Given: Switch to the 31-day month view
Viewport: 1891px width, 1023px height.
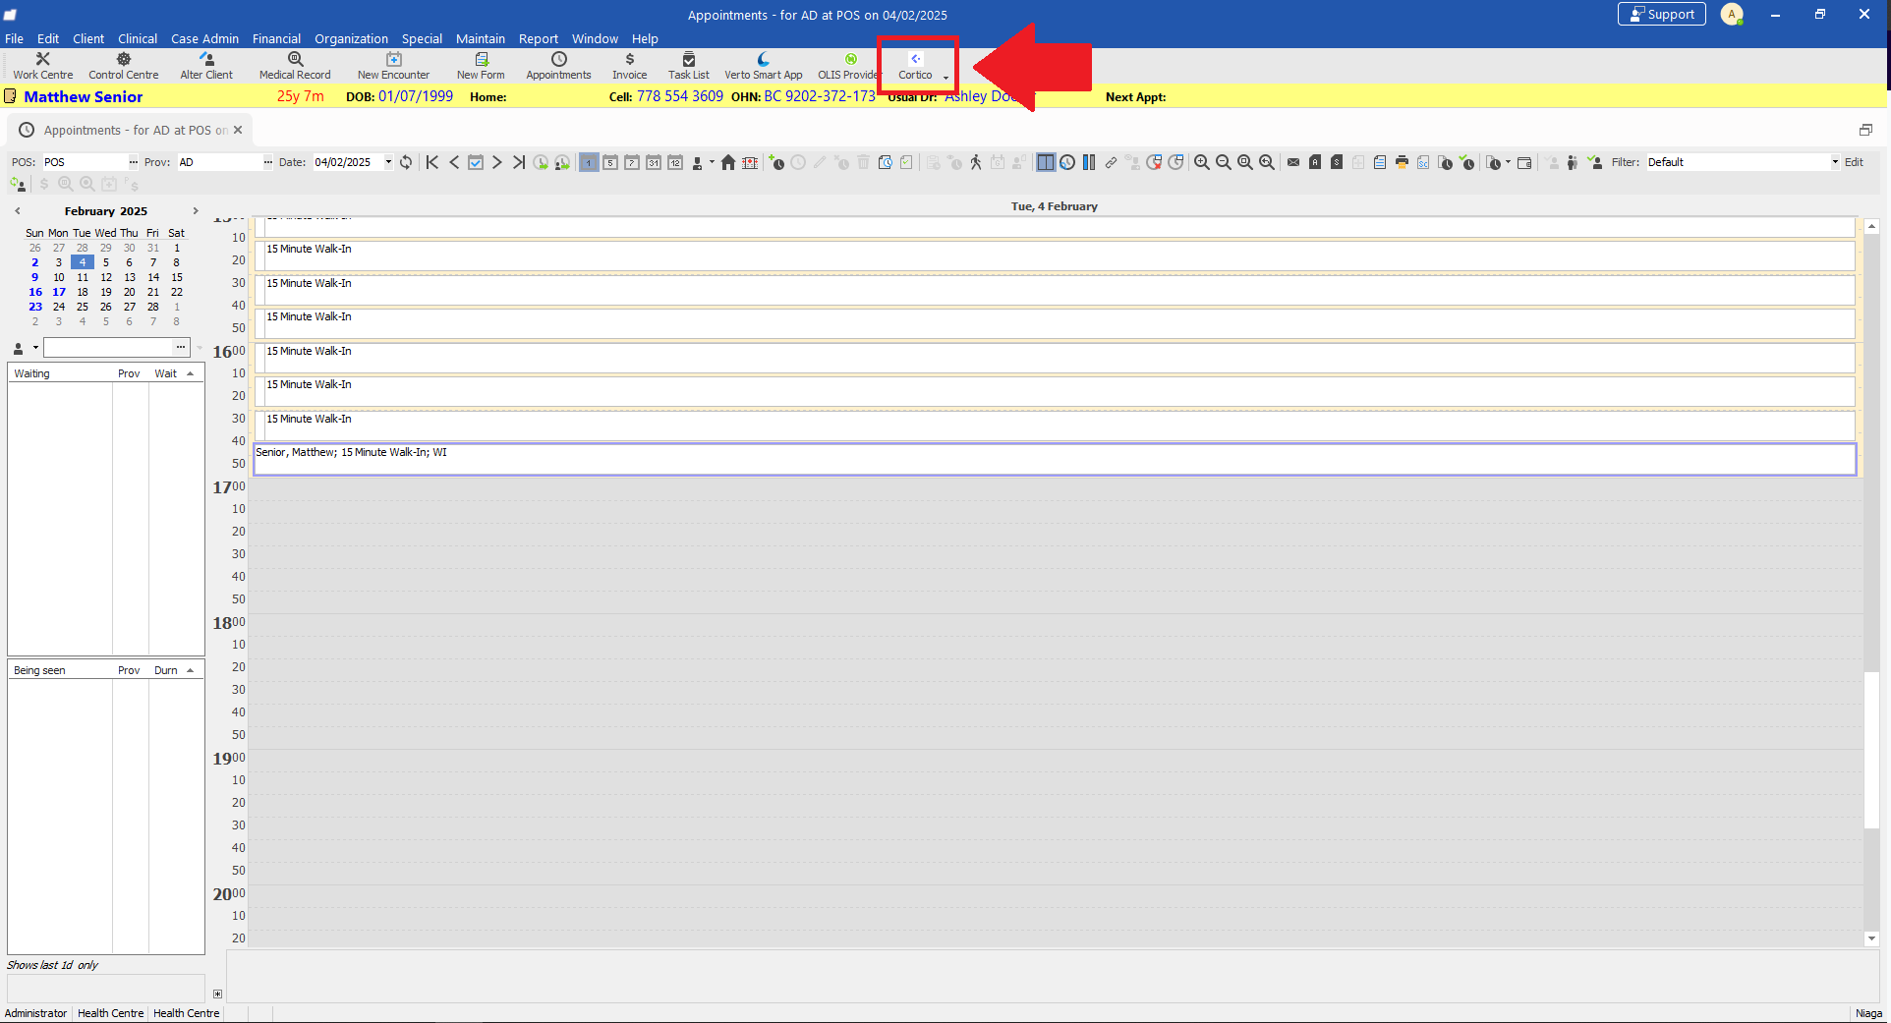Looking at the screenshot, I should (654, 162).
